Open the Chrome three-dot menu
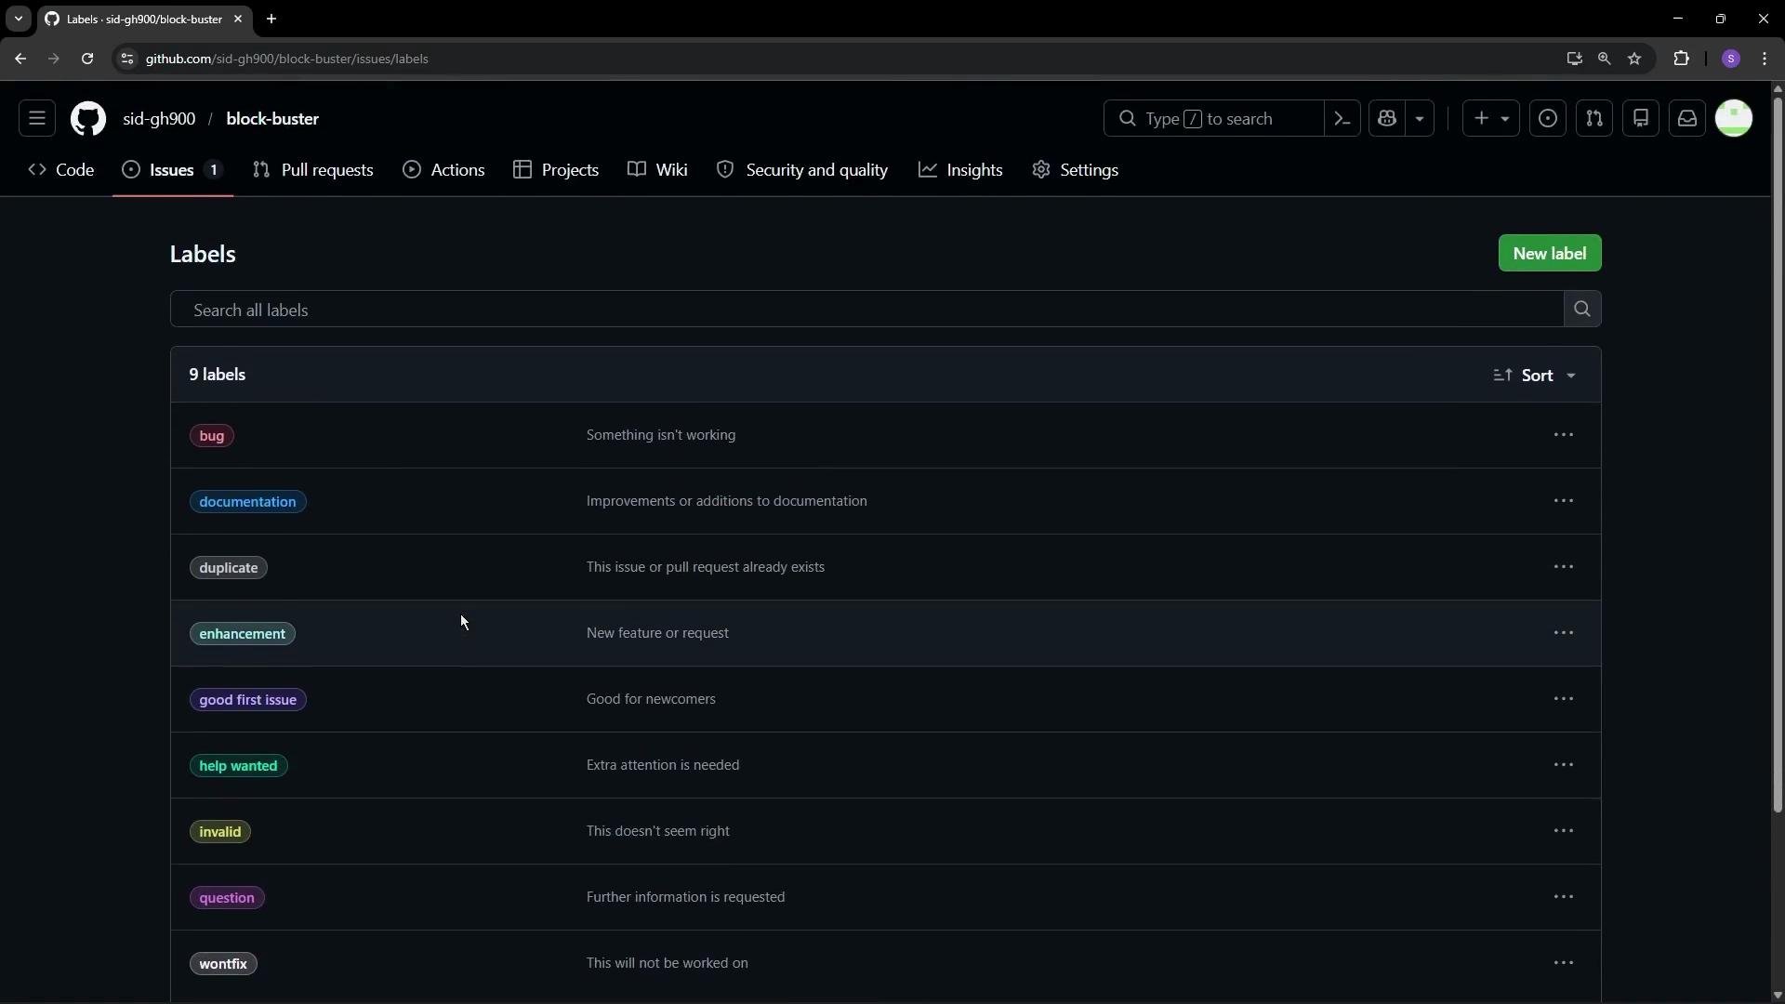1785x1004 pixels. (1765, 59)
